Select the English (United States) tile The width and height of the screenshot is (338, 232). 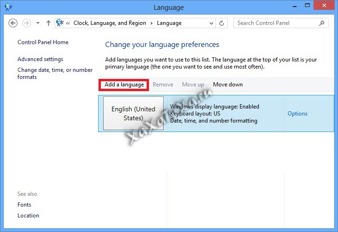[133, 113]
